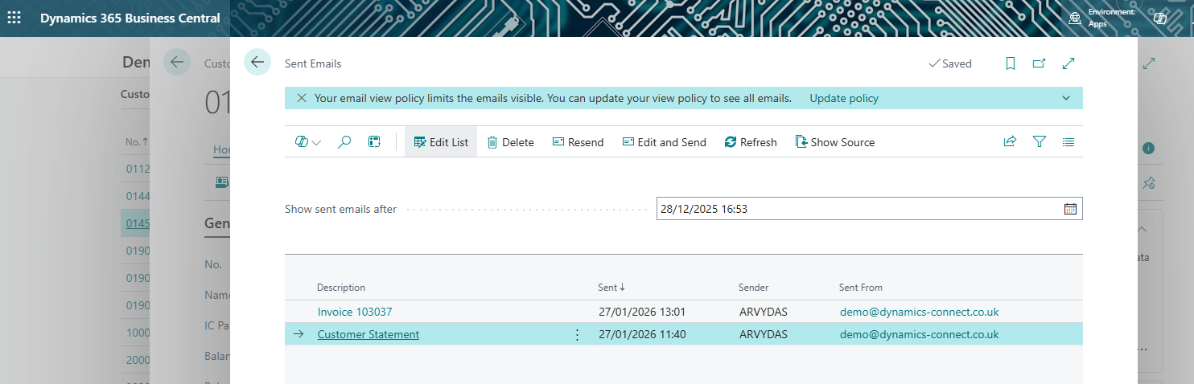Open the Invoice 103037 email
The image size is (1194, 384).
355,312
